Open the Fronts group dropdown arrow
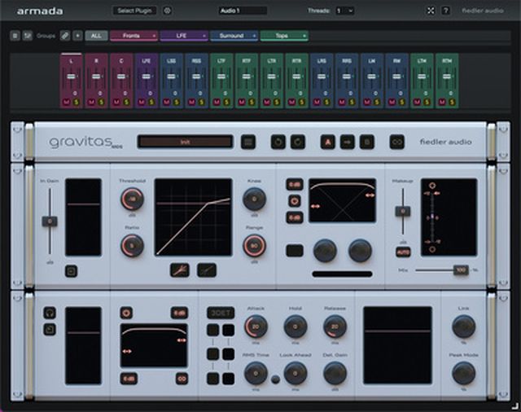Viewport: 521px width, 412px height. point(154,36)
